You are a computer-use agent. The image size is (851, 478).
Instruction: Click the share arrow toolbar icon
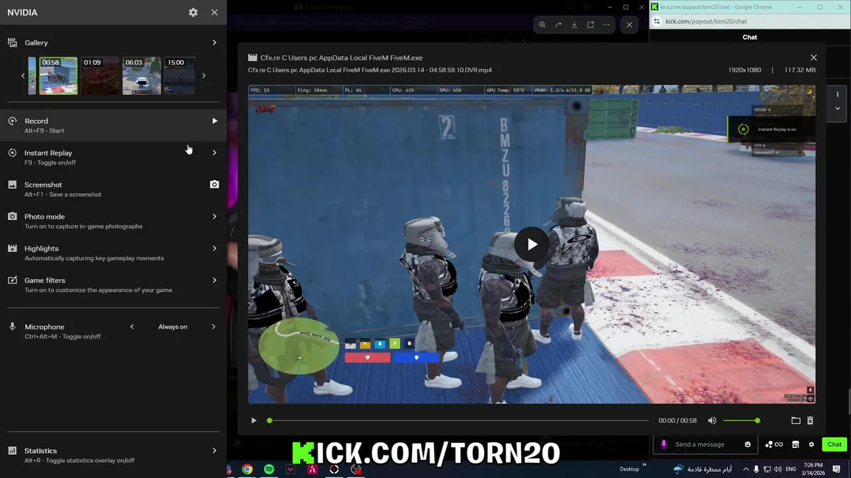point(558,25)
